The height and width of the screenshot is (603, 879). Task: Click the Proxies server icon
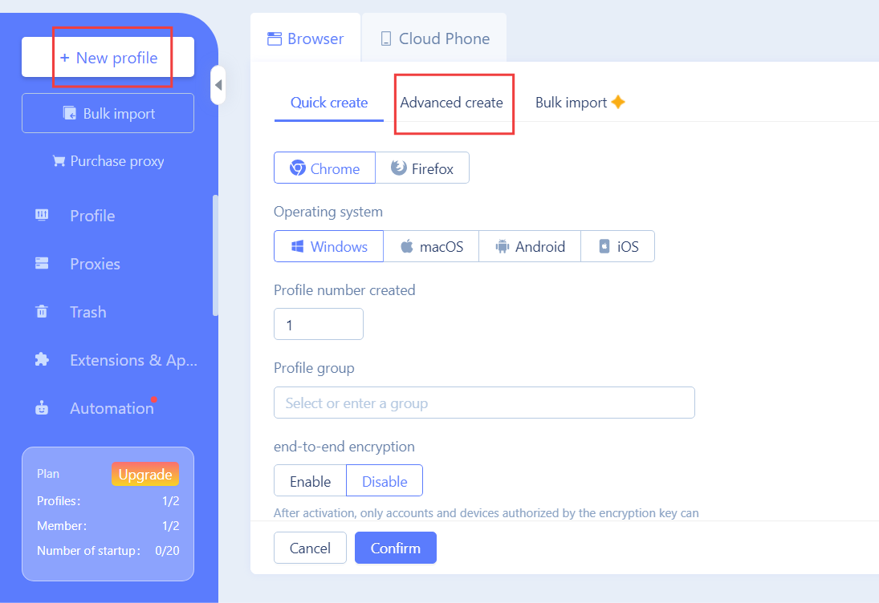click(42, 264)
